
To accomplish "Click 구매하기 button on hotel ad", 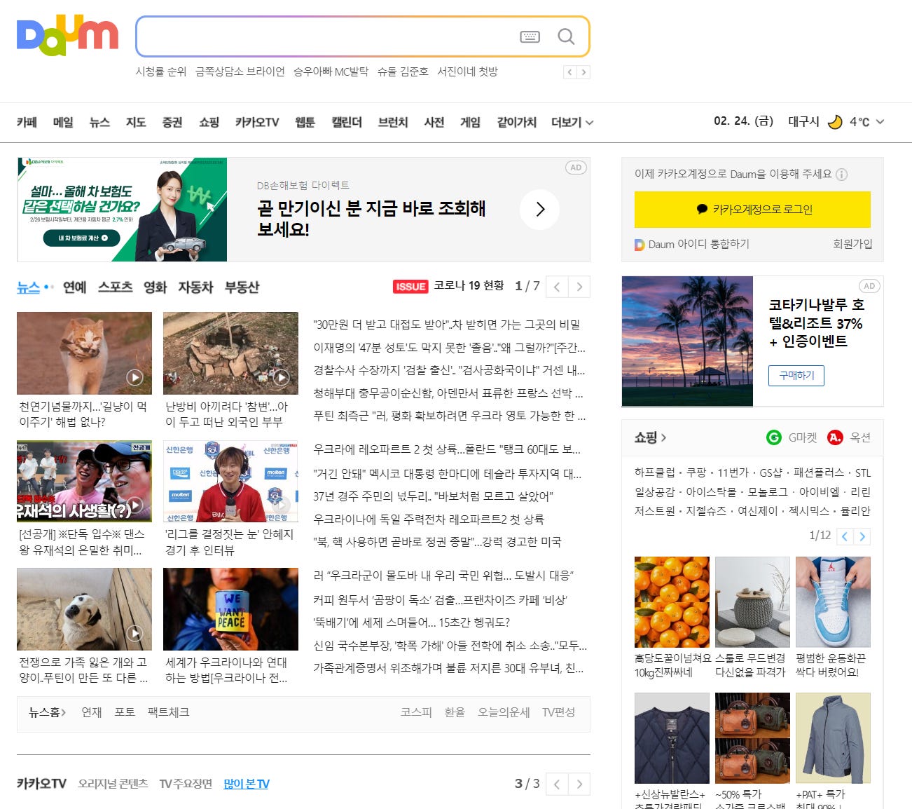I will [796, 376].
